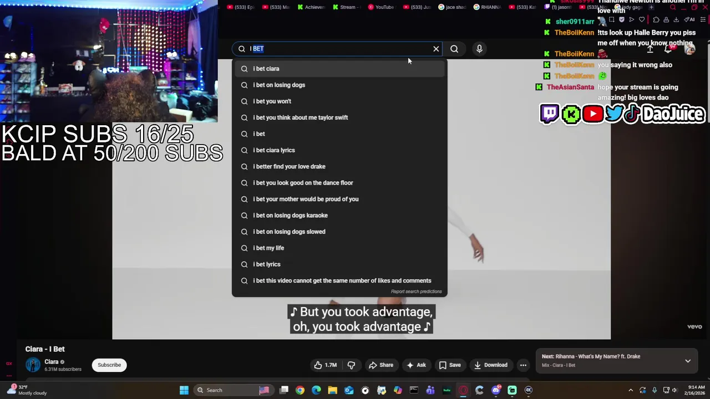
Task: Open Microsoft Edge from the taskbar
Action: tap(316, 390)
